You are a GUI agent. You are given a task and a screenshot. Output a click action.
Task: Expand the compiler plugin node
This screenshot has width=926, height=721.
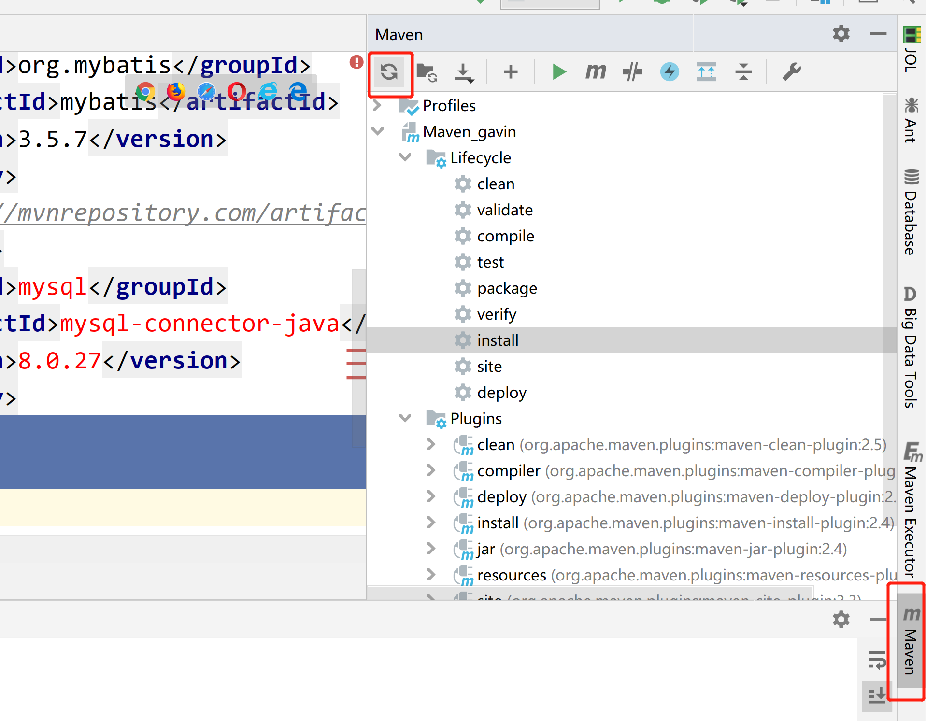[x=431, y=470]
